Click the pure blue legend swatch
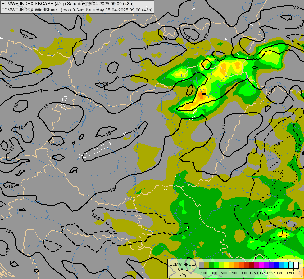The height and width of the screenshot is (279, 304). [x=276, y=265]
